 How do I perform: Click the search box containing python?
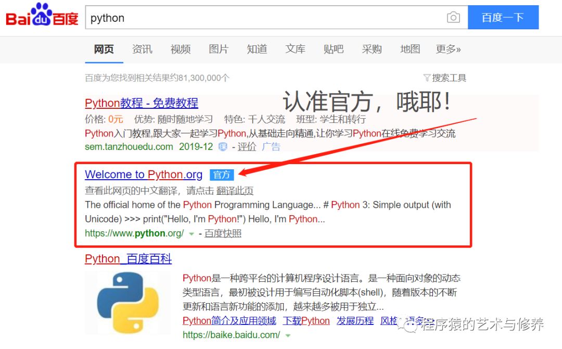coord(276,17)
